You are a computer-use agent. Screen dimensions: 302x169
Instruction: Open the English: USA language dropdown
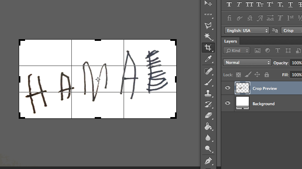[x=246, y=31]
